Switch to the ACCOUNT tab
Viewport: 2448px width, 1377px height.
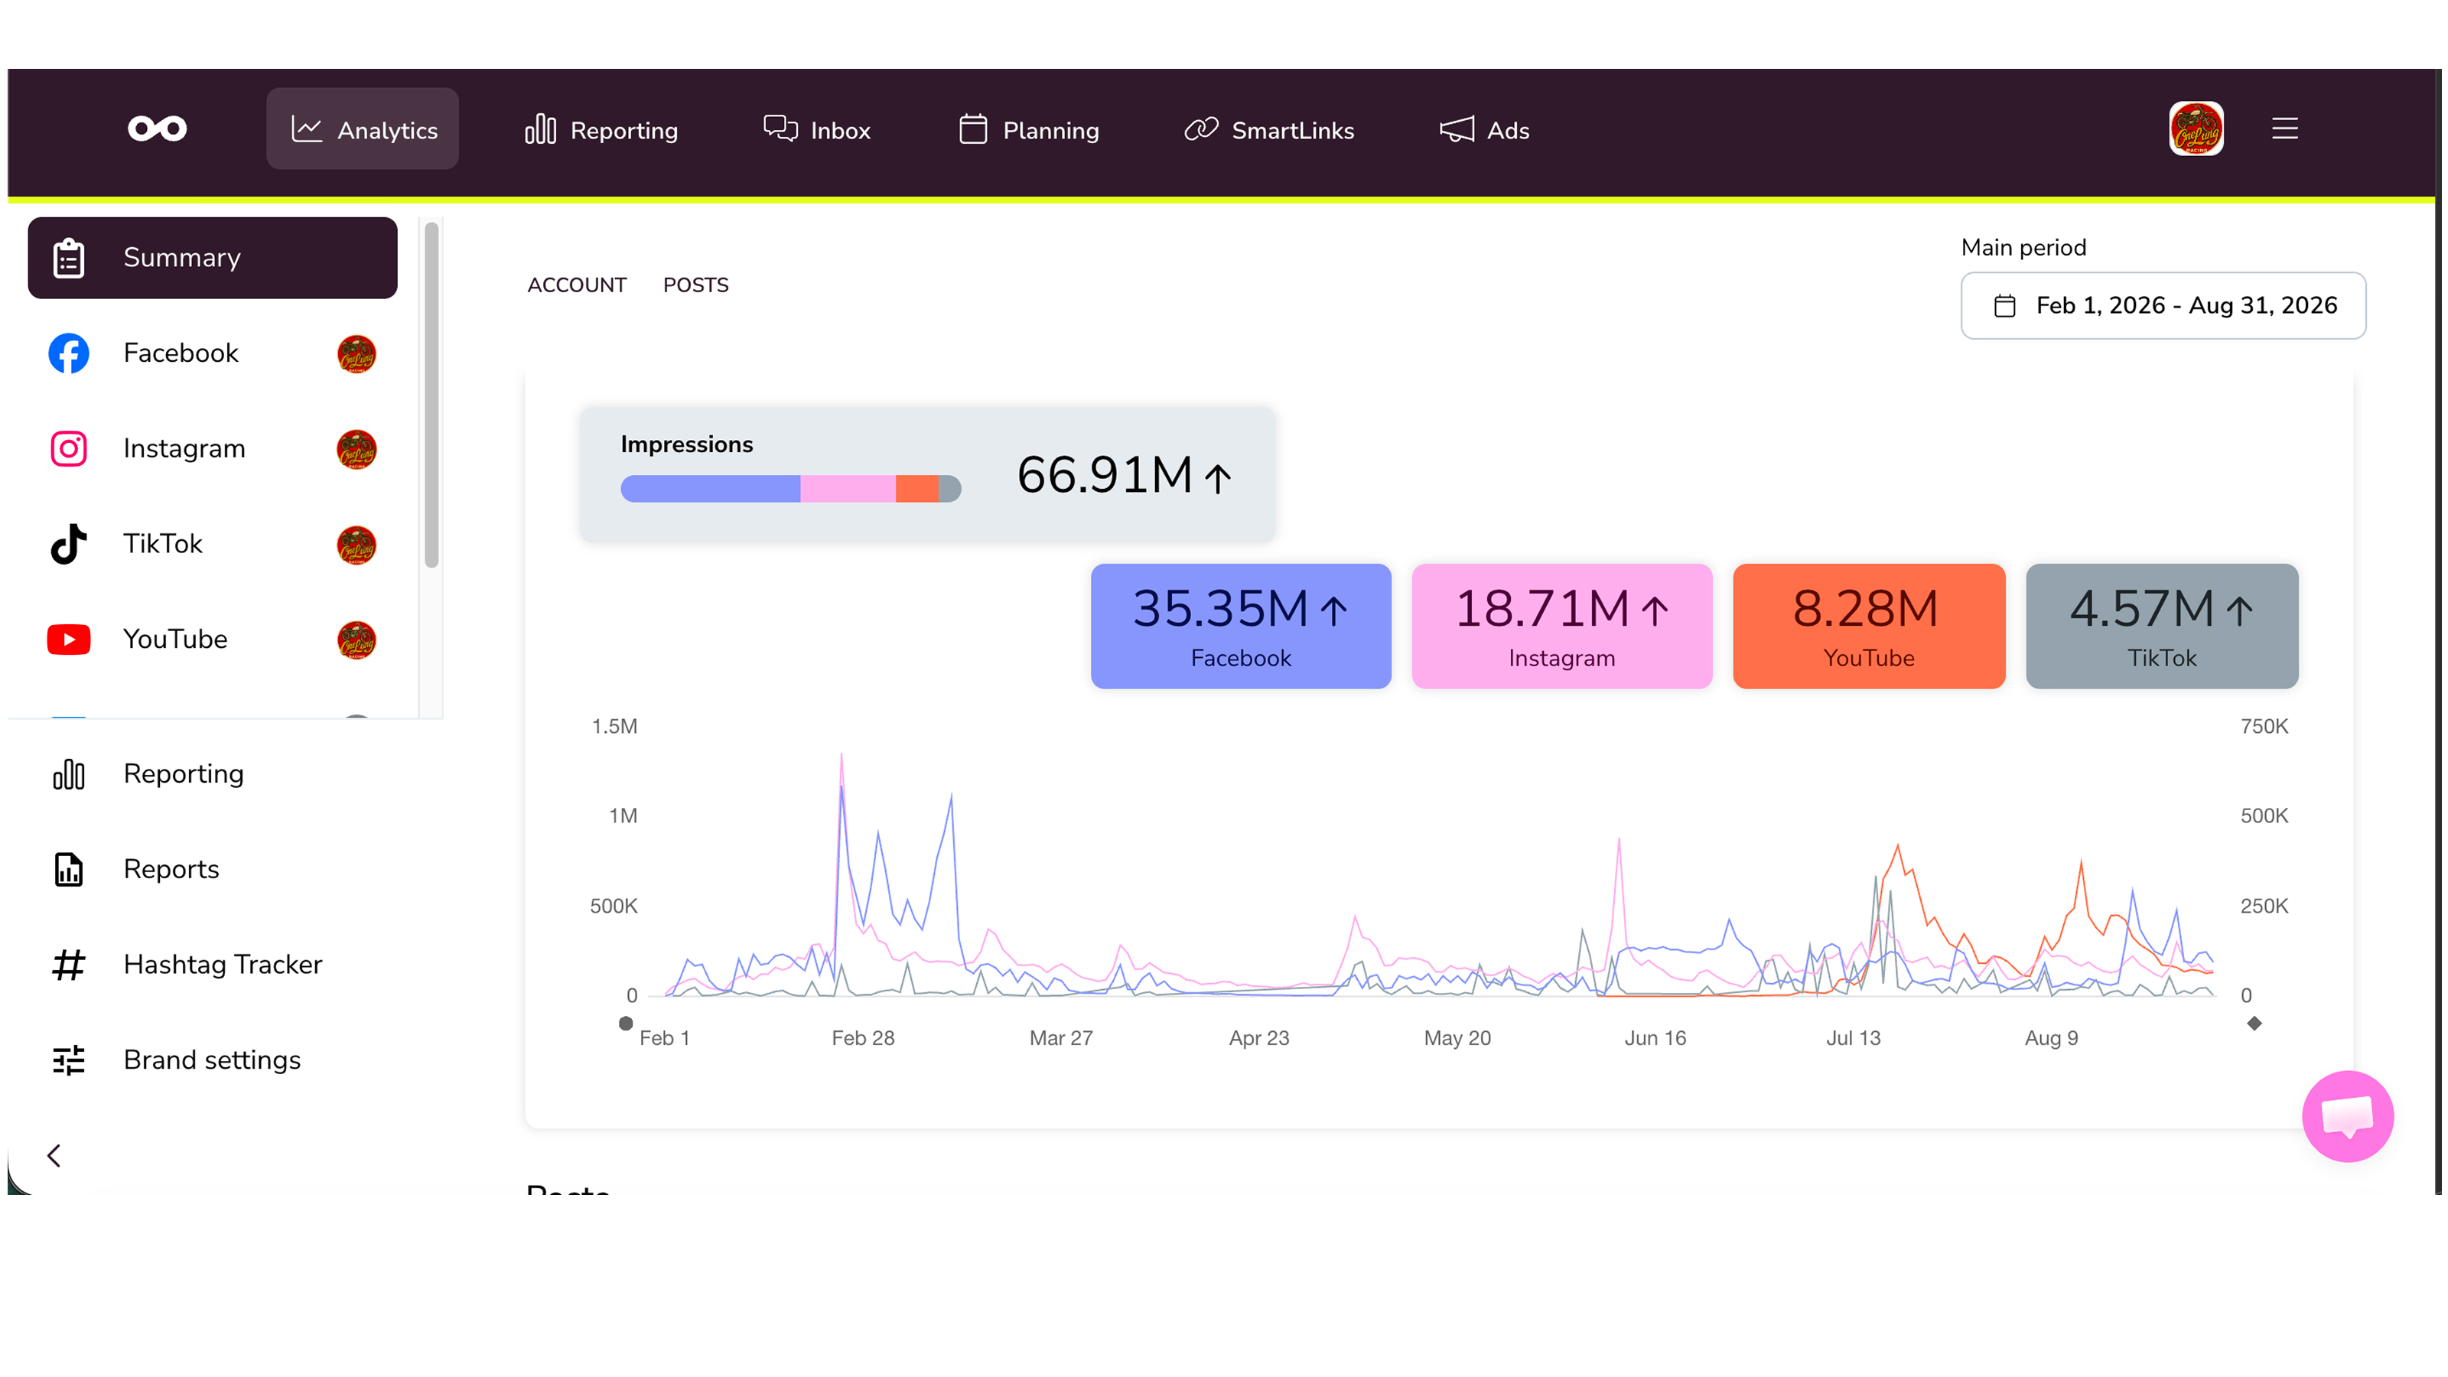[x=577, y=285]
